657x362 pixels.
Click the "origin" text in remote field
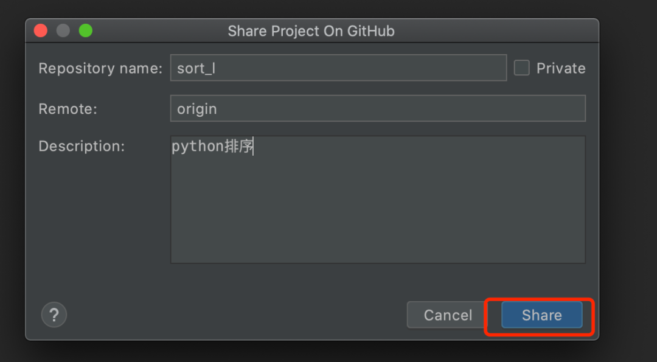tap(196, 109)
